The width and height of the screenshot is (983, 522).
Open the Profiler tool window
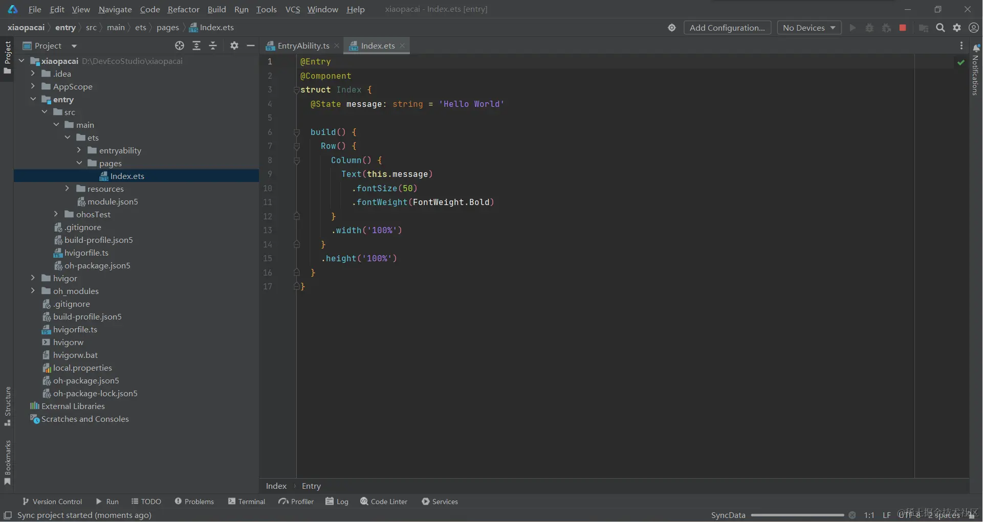pyautogui.click(x=296, y=502)
